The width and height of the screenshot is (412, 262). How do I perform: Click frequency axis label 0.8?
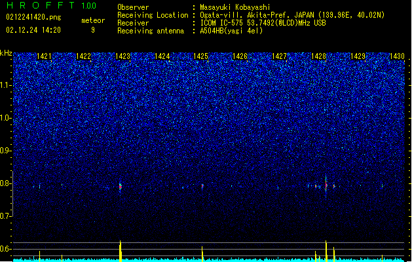click(x=6, y=183)
